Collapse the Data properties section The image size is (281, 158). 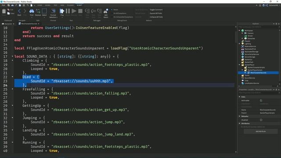pyautogui.click(x=239, y=97)
